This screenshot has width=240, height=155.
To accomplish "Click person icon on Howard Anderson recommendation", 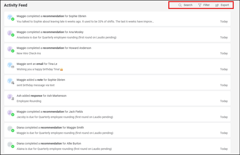I will click(x=10, y=49).
